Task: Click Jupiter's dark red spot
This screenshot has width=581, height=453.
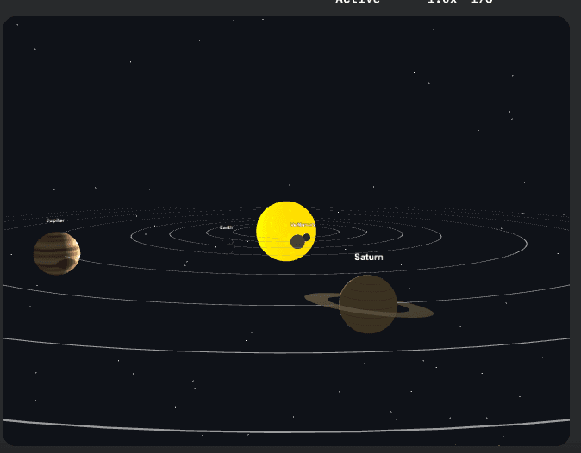Action: [64, 264]
